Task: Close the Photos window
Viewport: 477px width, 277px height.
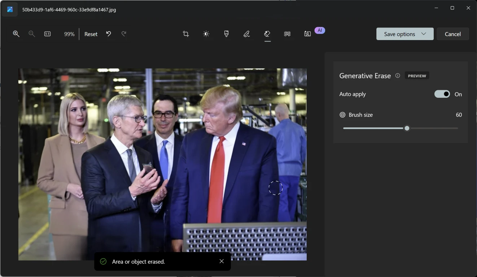Action: tap(468, 8)
